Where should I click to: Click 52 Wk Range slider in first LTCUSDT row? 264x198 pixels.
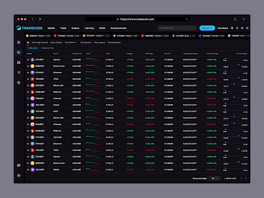(x=235, y=58)
